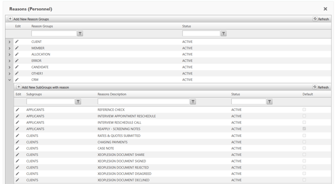Select the CHASING PAYMENTS description cell

click(112, 142)
